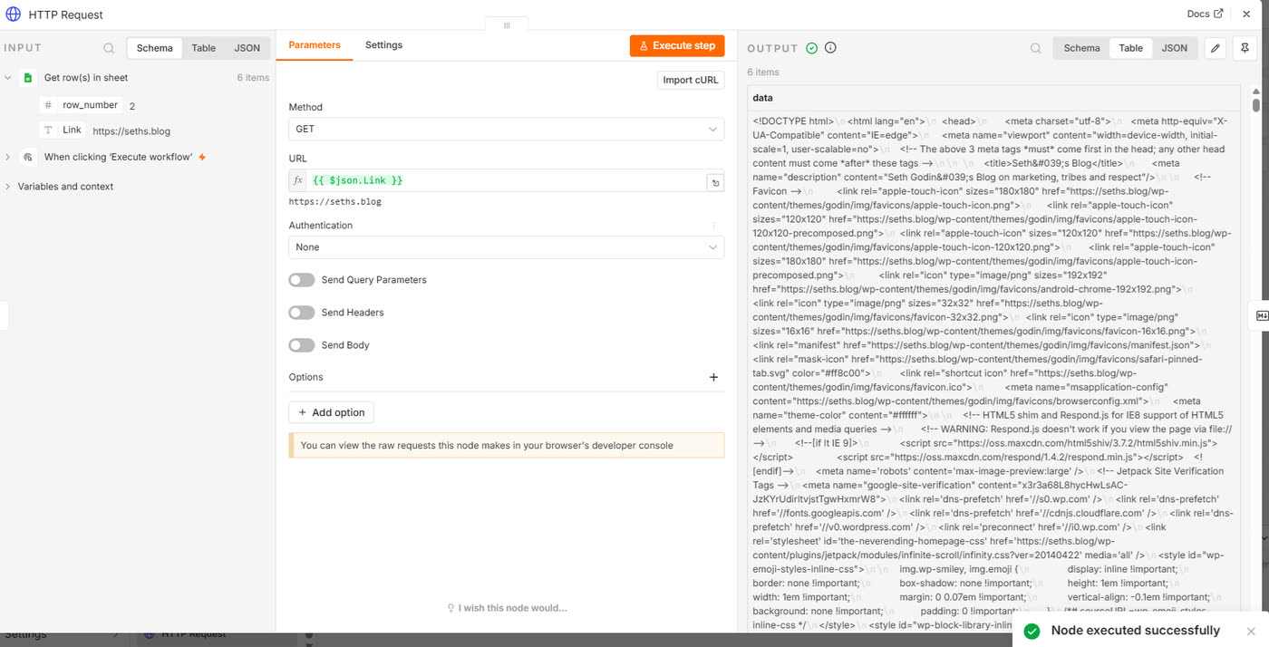Open the Authentication parameter options dots
The width and height of the screenshot is (1269, 647).
pos(713,226)
